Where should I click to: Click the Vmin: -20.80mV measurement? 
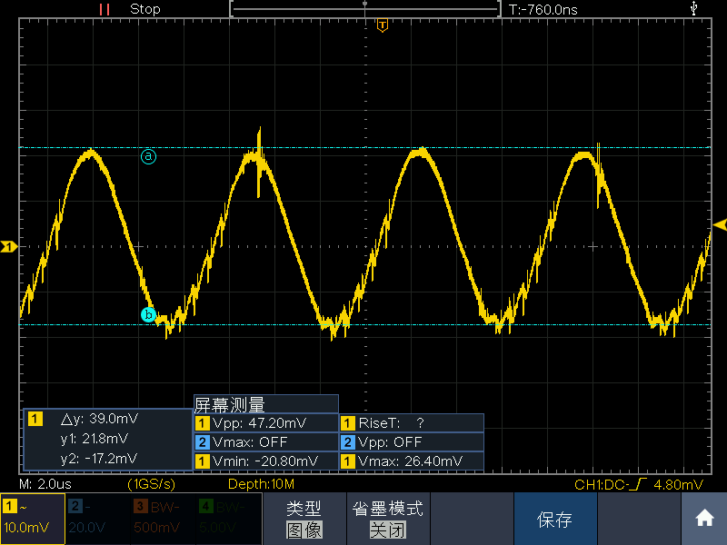coord(265,461)
